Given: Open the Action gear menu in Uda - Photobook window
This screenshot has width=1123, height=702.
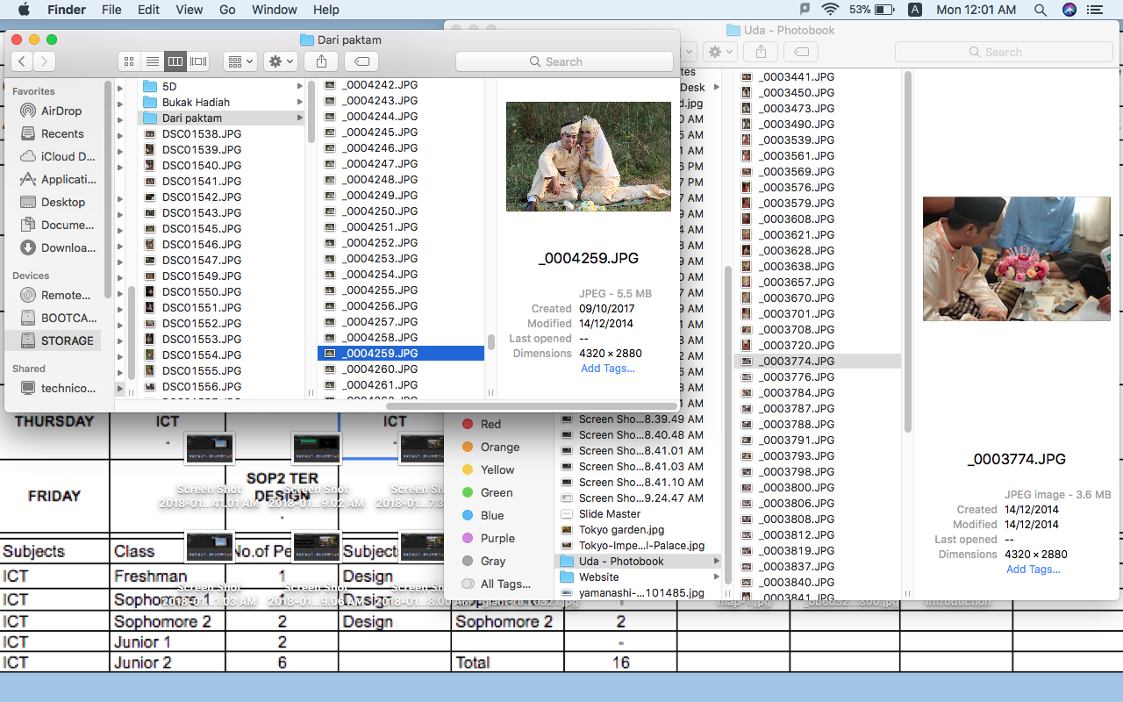Looking at the screenshot, I should (x=719, y=52).
